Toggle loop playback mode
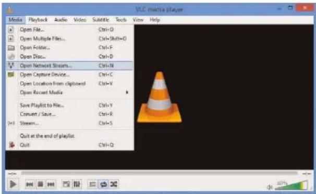Screen dimensions: 316x194 103,184
